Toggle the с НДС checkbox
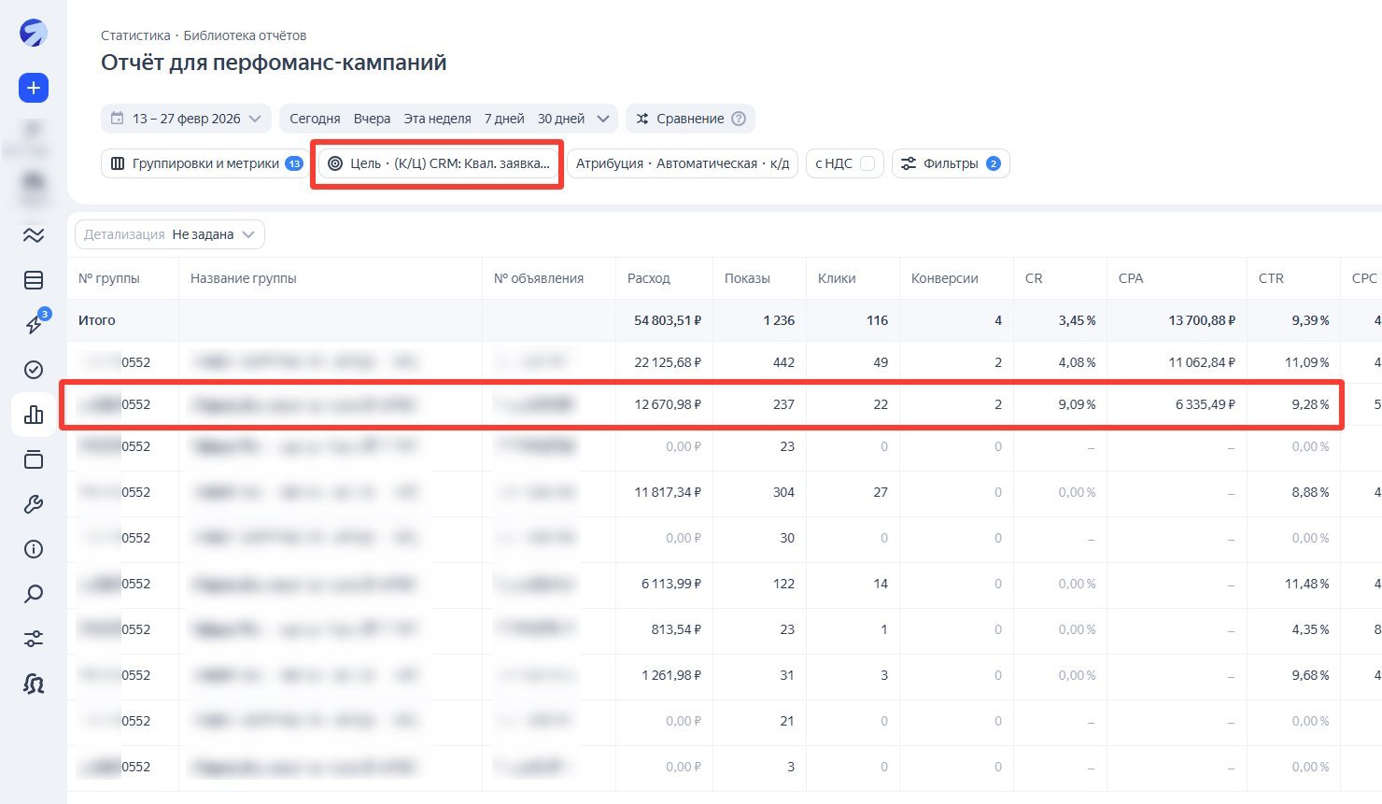Viewport: 1382px width, 804px height. click(x=867, y=163)
